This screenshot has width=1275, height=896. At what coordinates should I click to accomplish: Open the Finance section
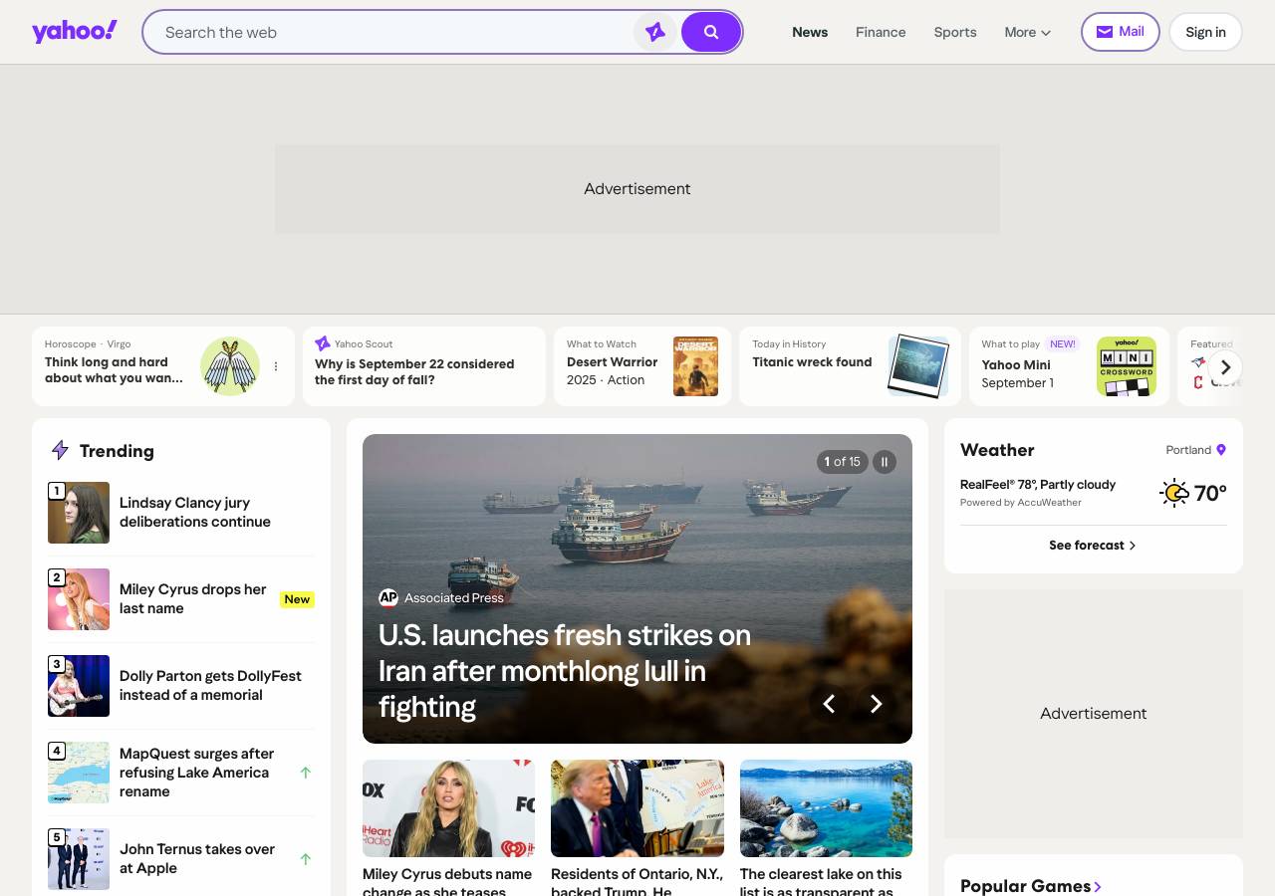(x=881, y=32)
